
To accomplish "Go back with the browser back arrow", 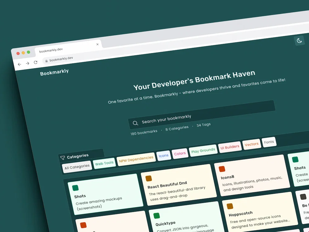I will point(19,64).
